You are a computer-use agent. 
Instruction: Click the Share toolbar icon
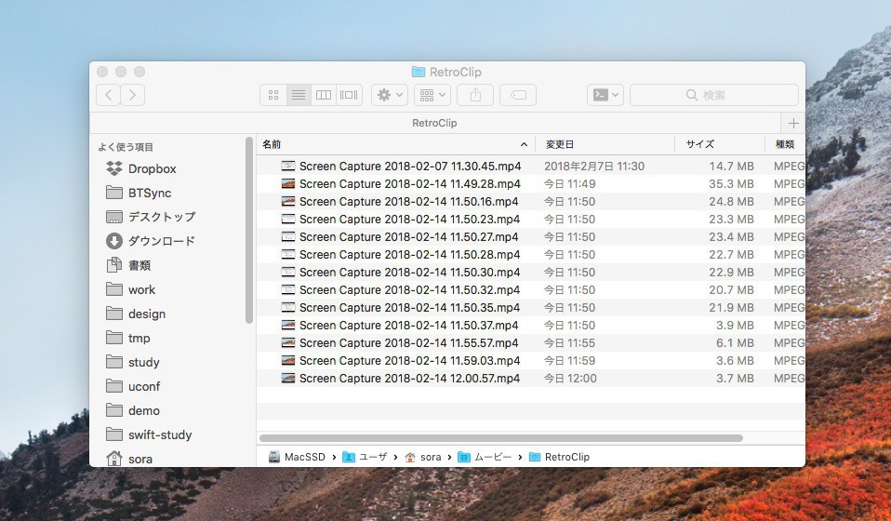coord(475,95)
